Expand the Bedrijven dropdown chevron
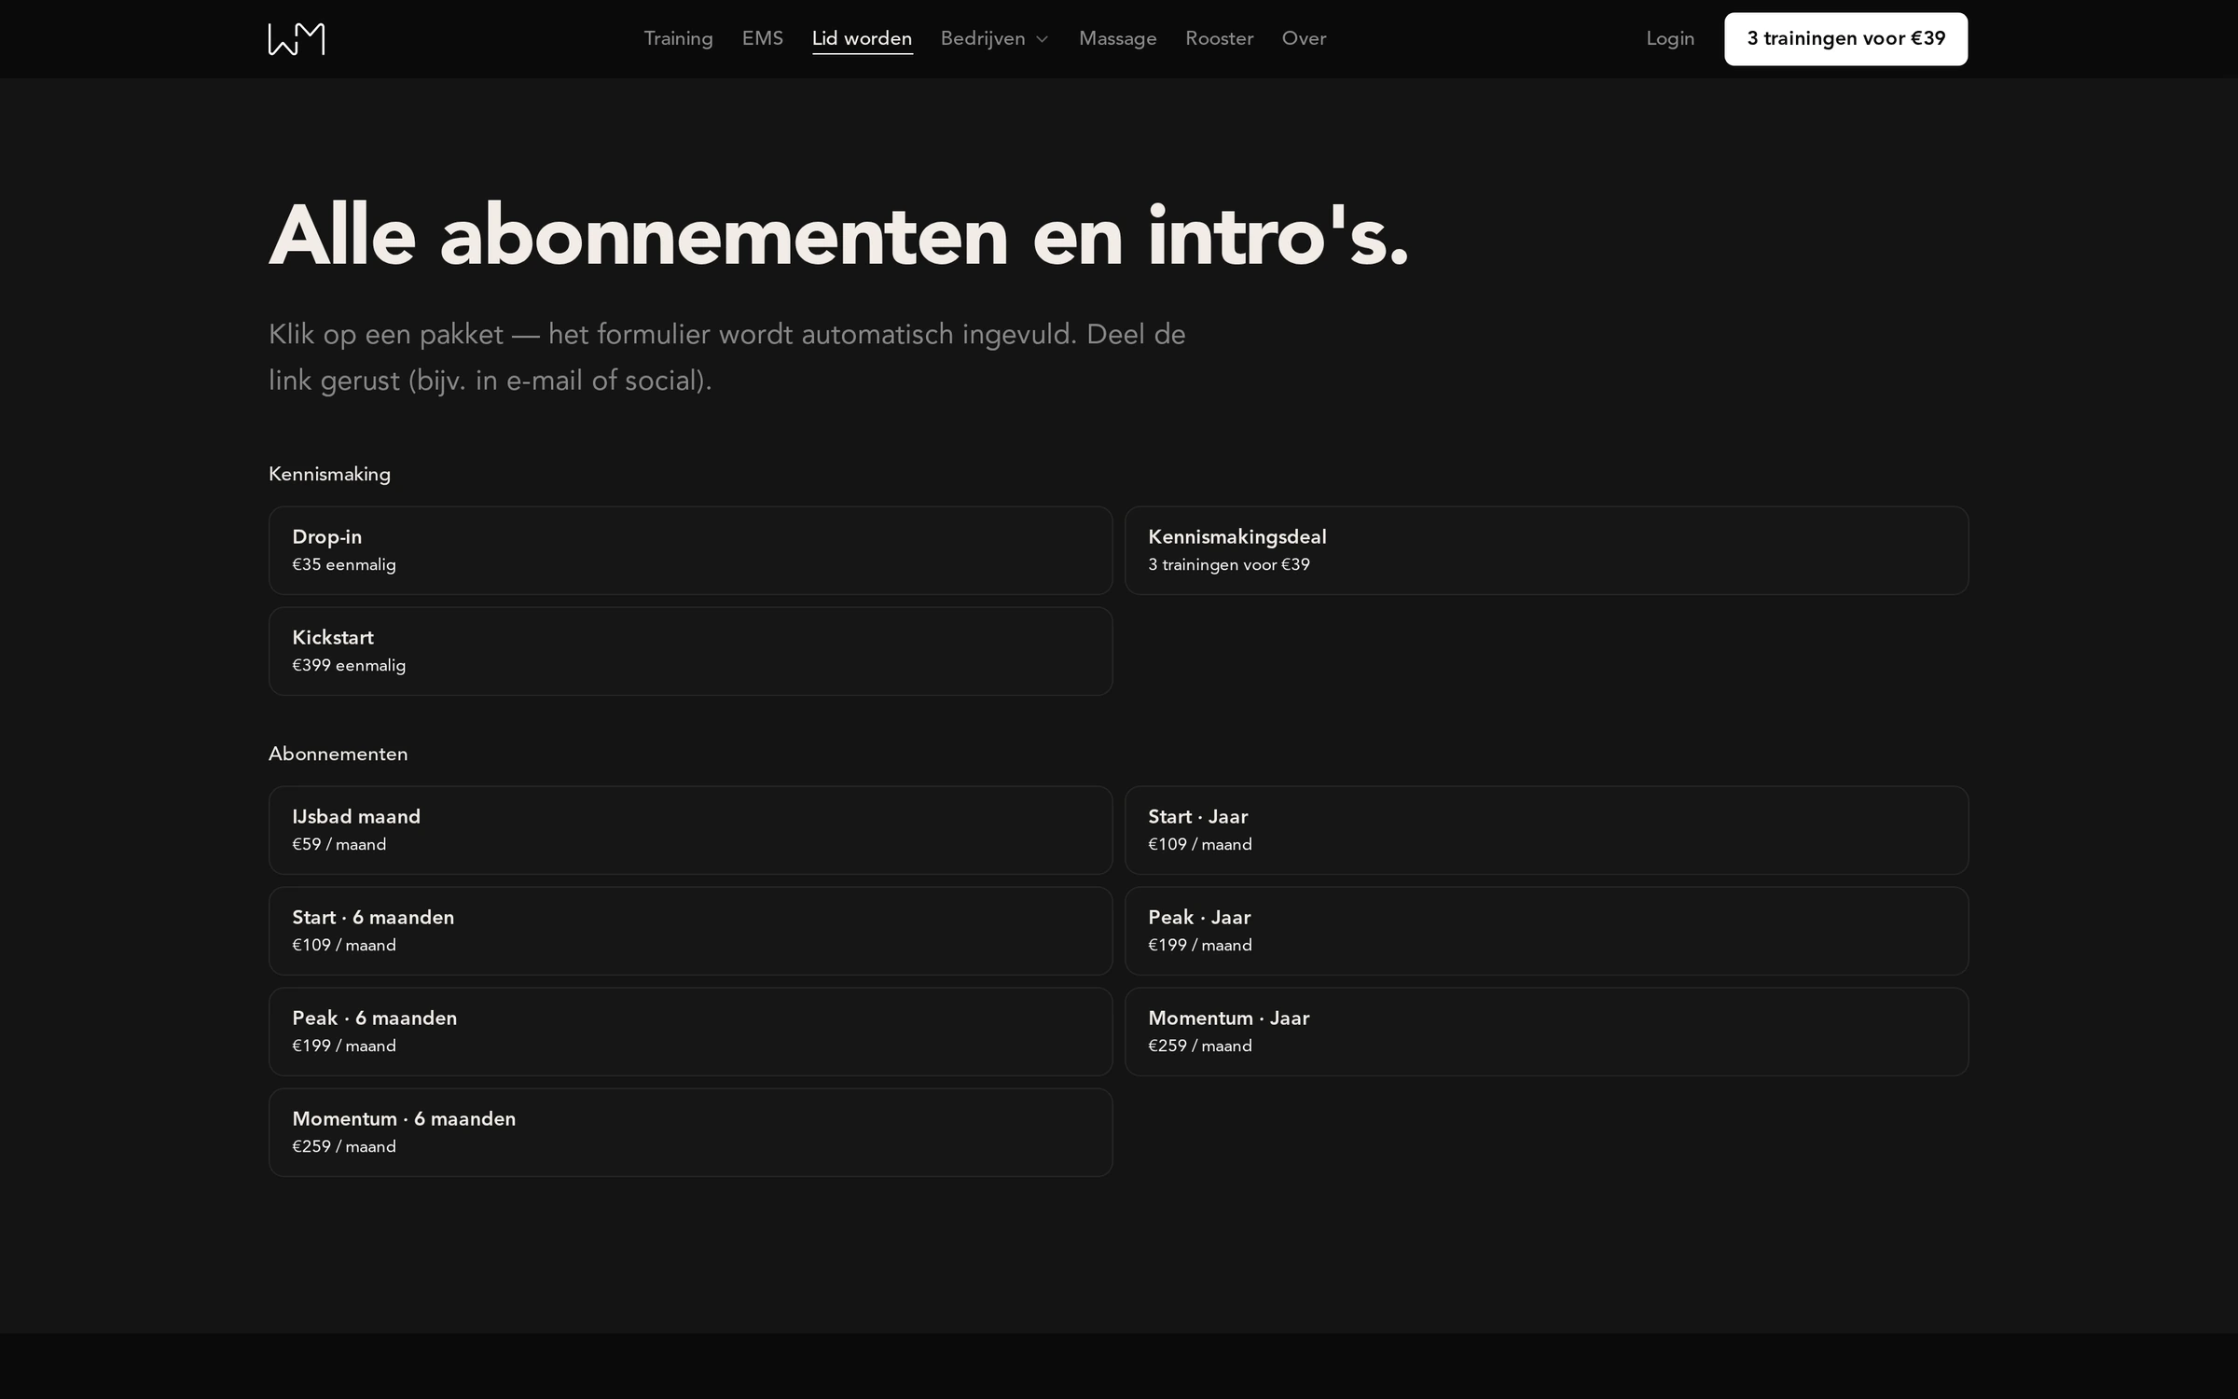This screenshot has width=2238, height=1399. (1043, 39)
